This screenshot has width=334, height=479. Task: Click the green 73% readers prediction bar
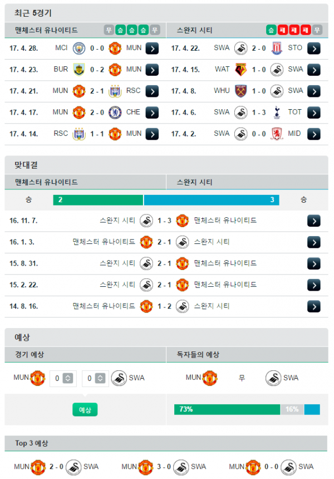[227, 409]
